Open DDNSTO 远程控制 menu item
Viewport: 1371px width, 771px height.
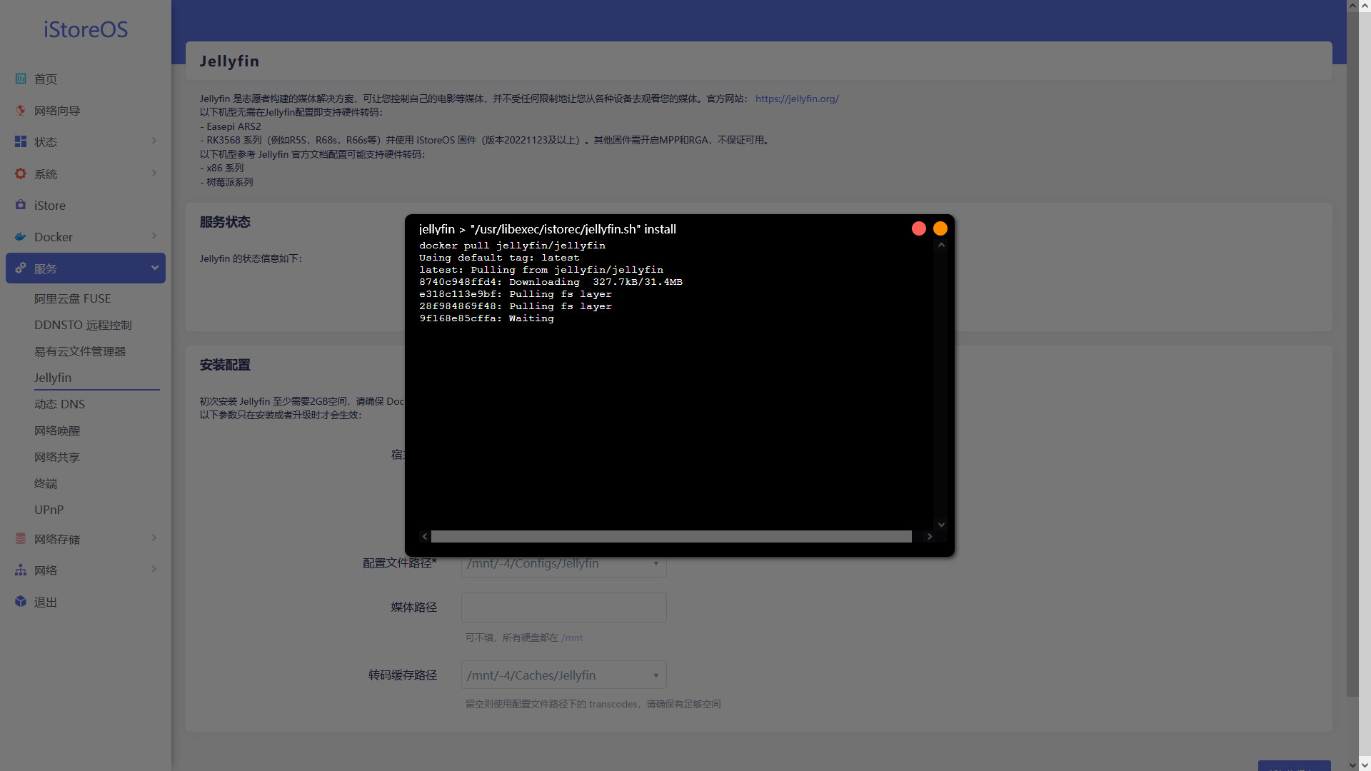coord(83,325)
